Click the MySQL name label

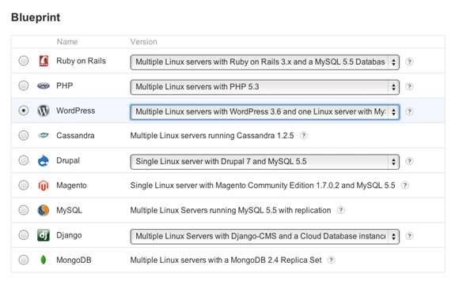[x=69, y=210]
